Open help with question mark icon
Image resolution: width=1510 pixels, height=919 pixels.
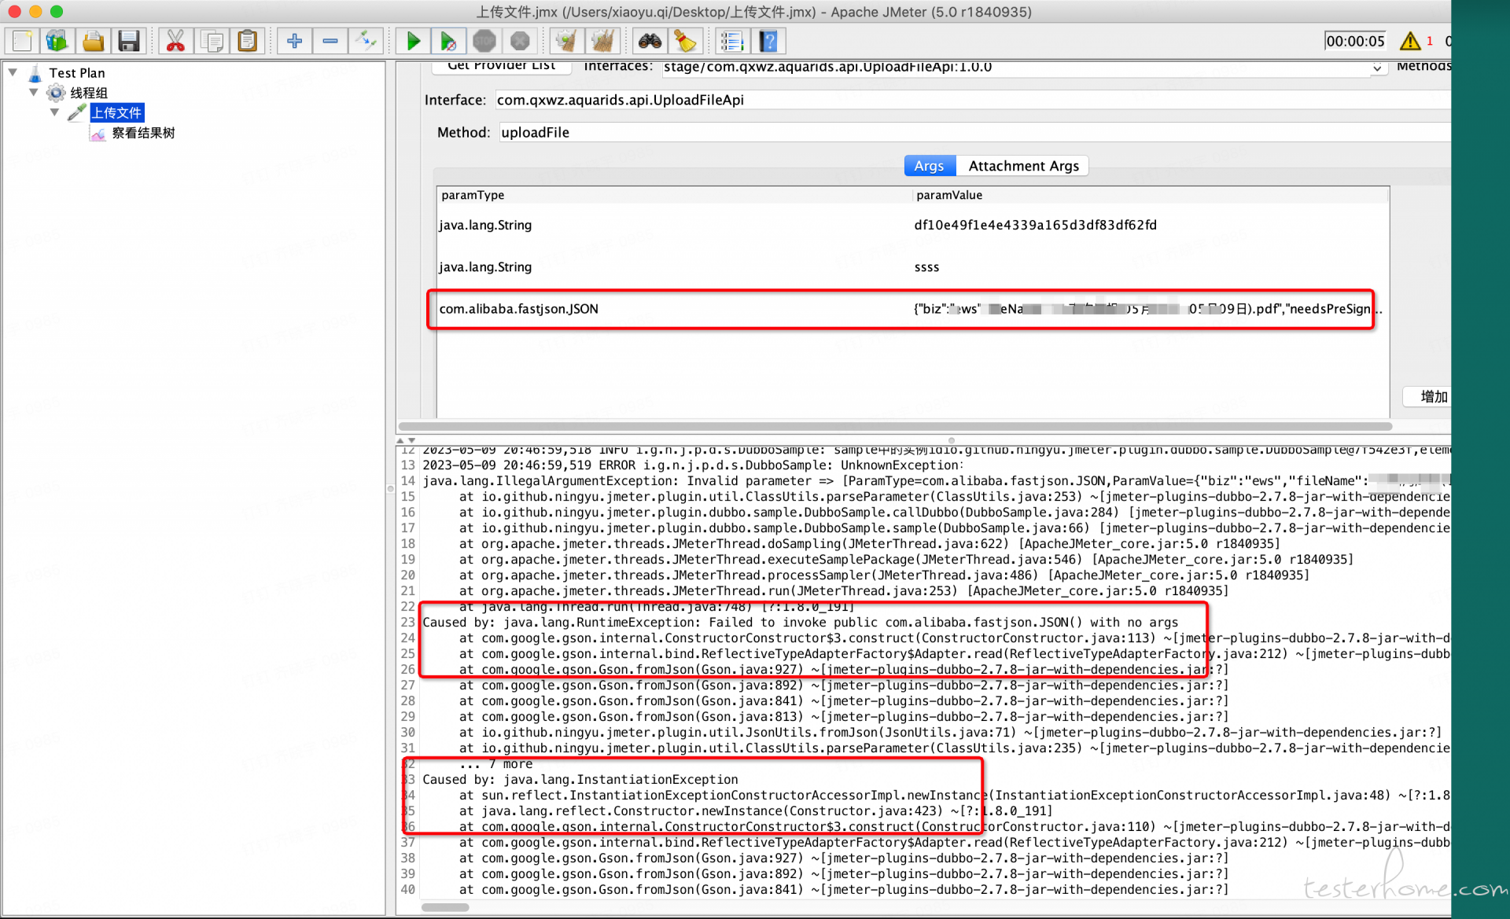point(768,41)
